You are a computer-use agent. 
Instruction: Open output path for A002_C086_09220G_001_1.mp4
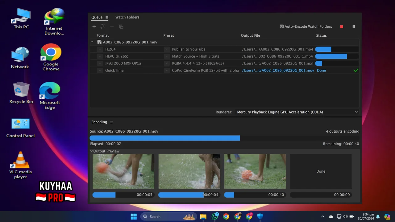tap(277, 56)
